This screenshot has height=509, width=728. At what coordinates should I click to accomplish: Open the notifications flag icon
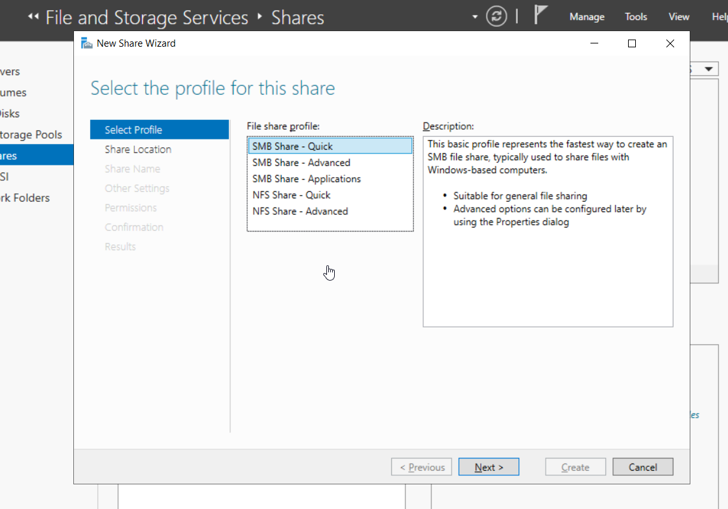(x=540, y=16)
